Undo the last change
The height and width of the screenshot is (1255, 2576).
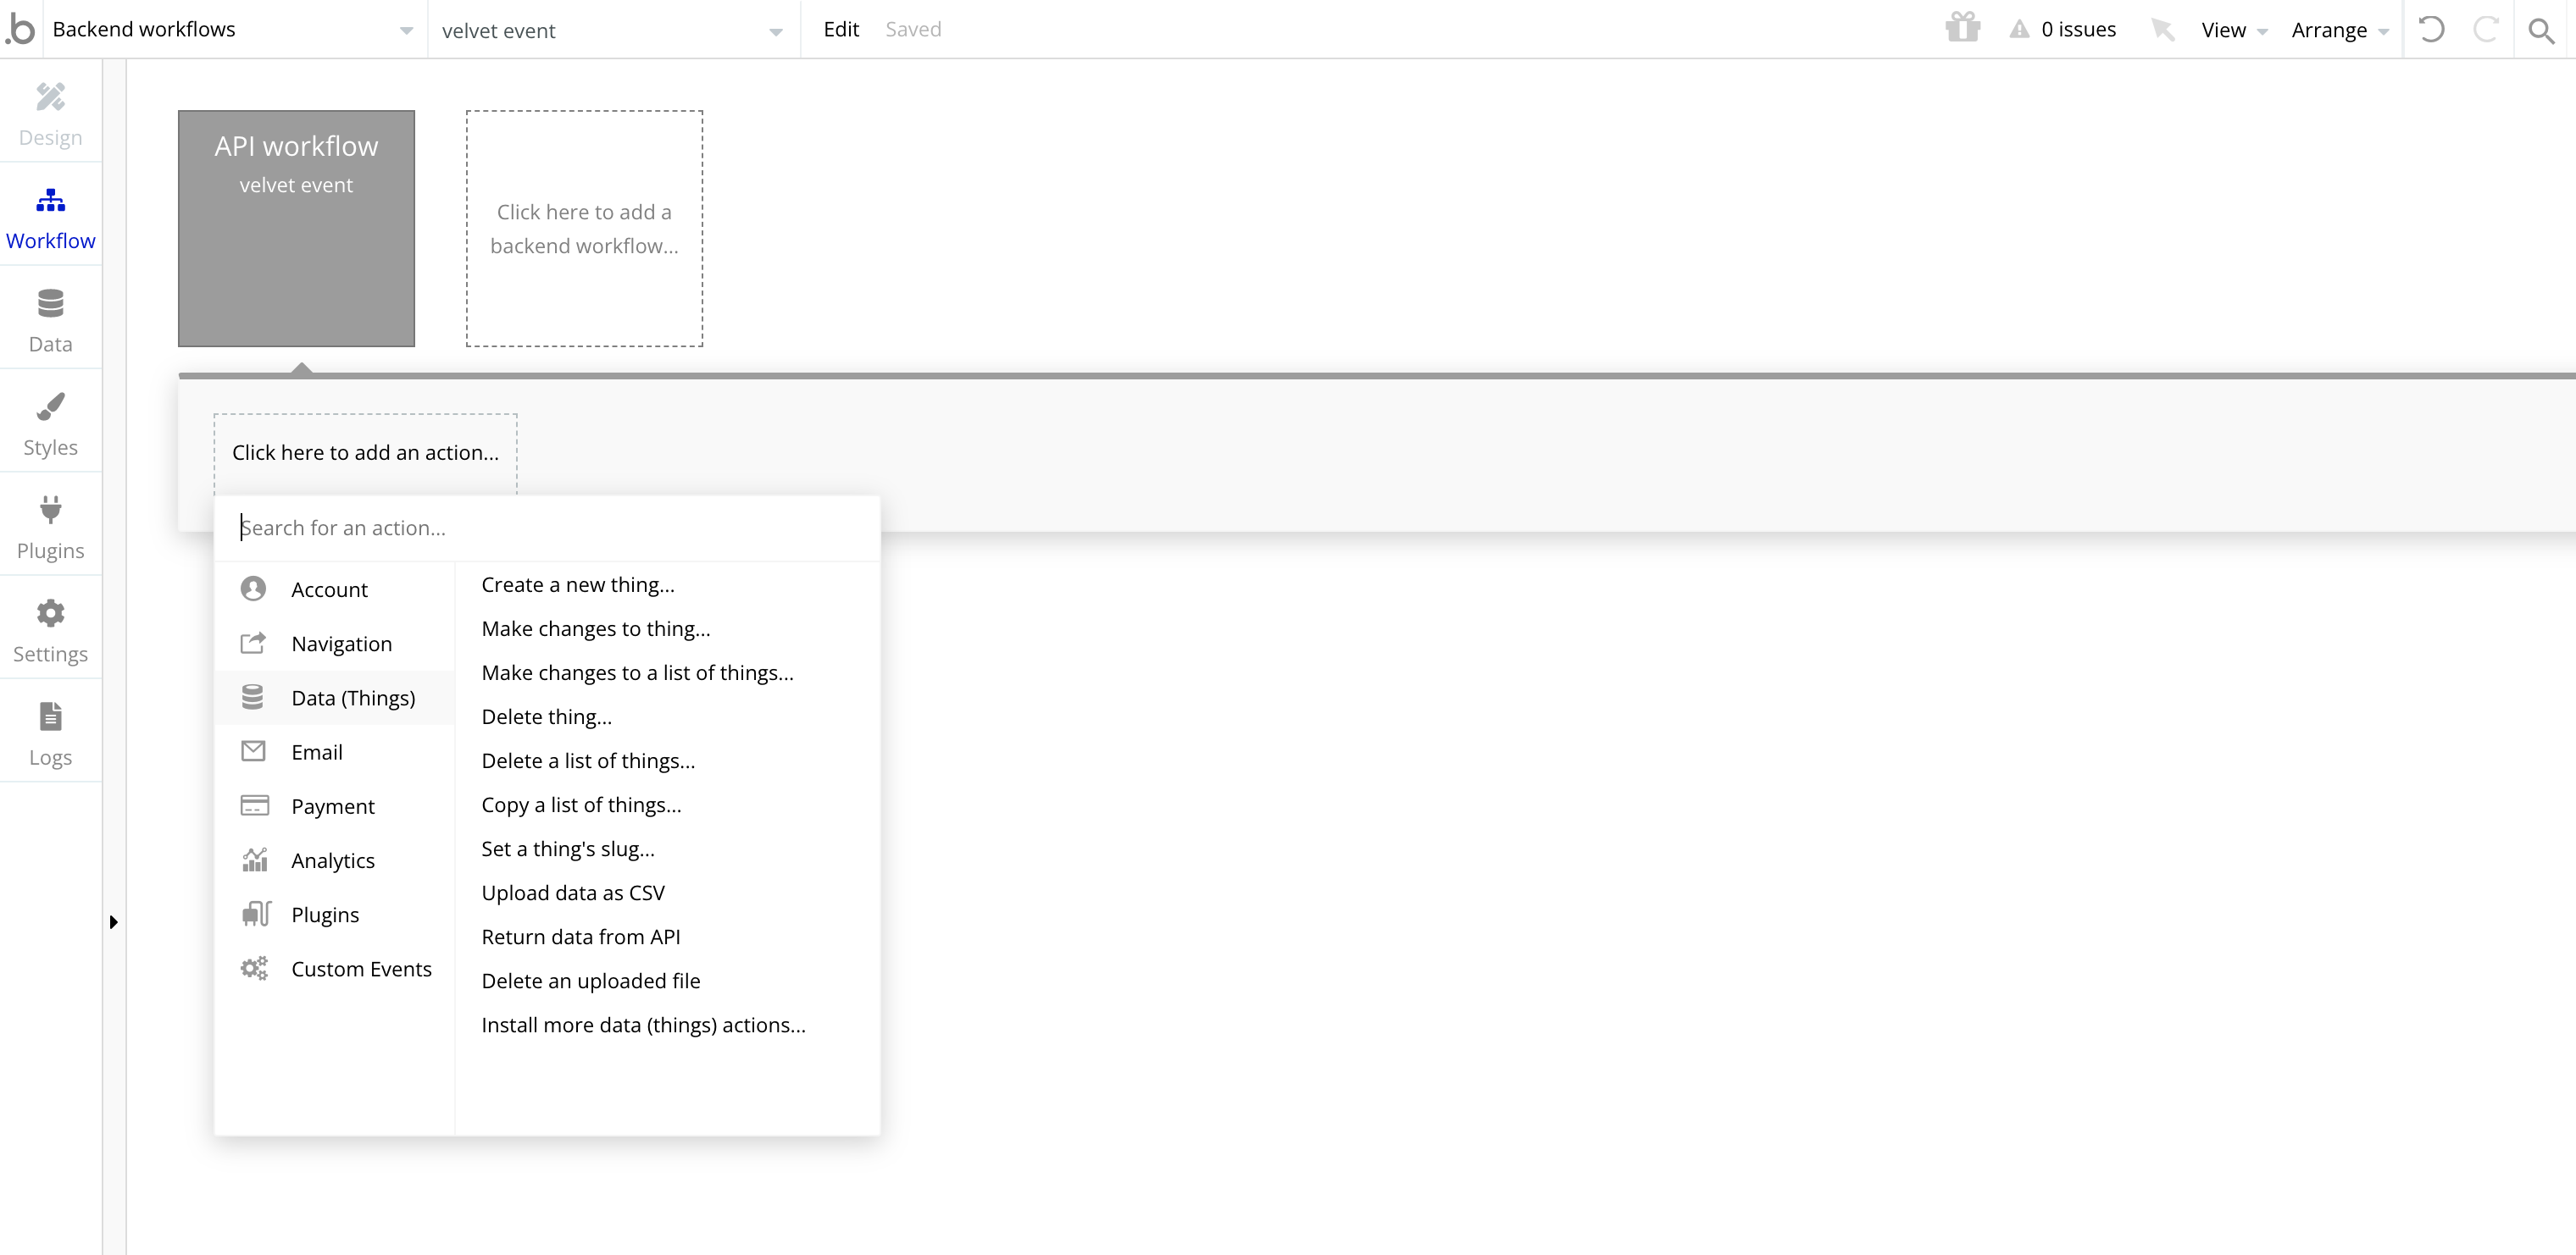[x=2431, y=29]
